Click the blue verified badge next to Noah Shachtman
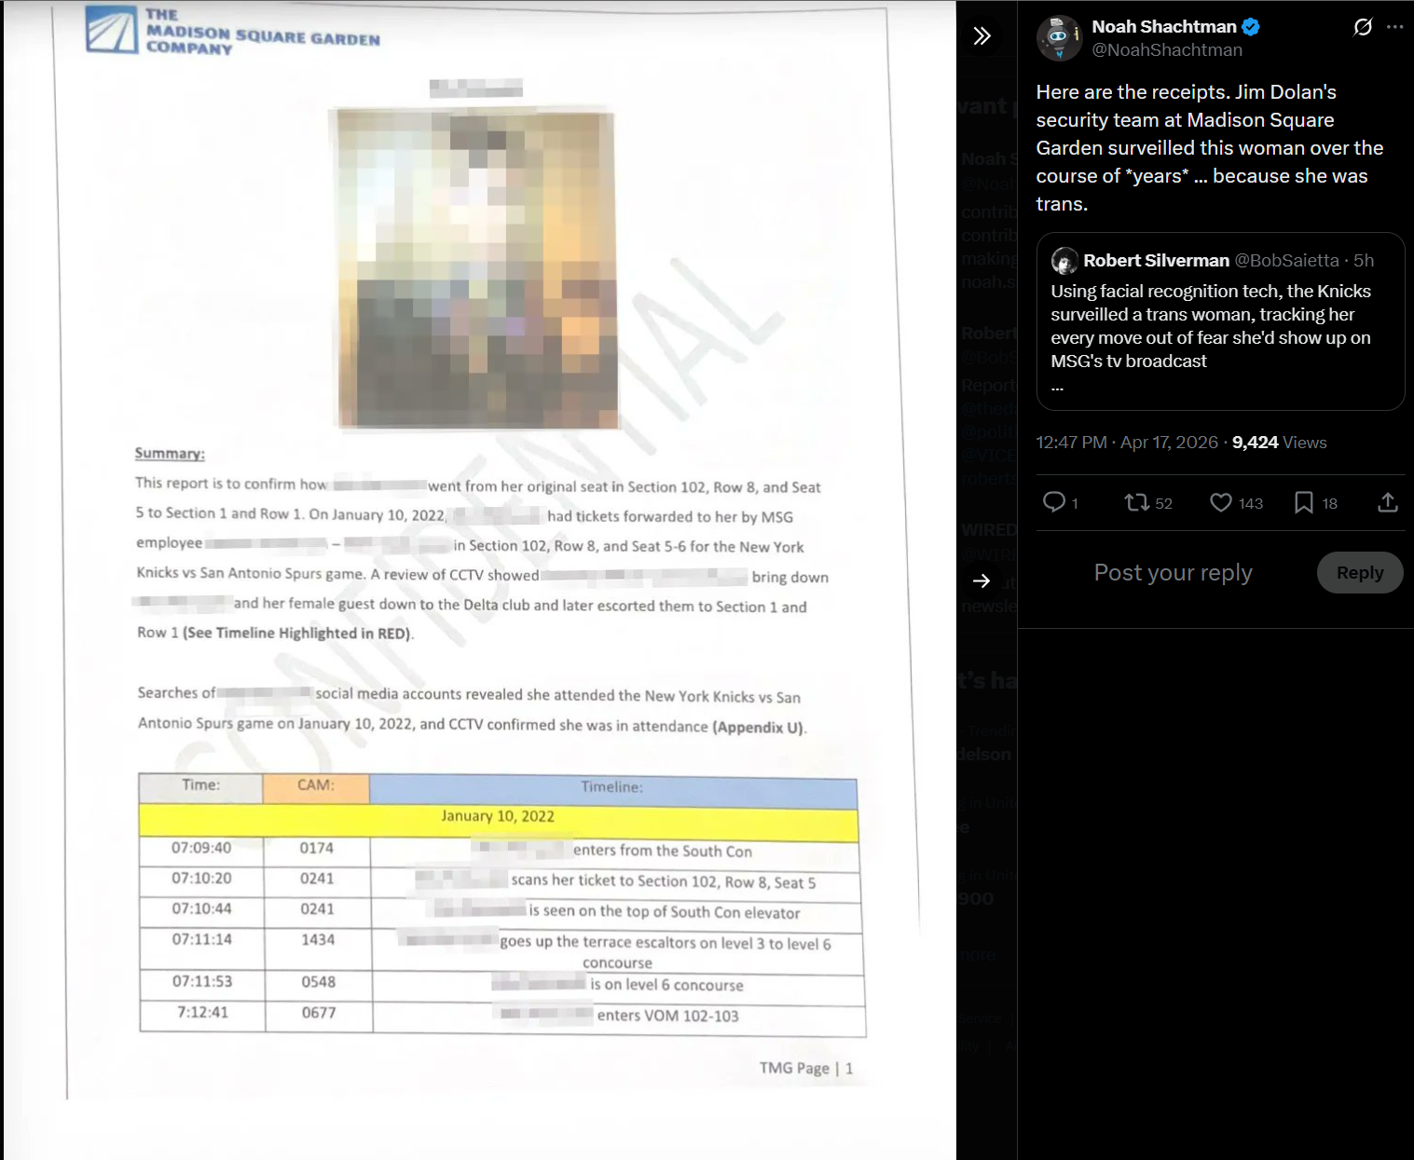Viewport: 1414px width, 1160px height. click(1251, 27)
